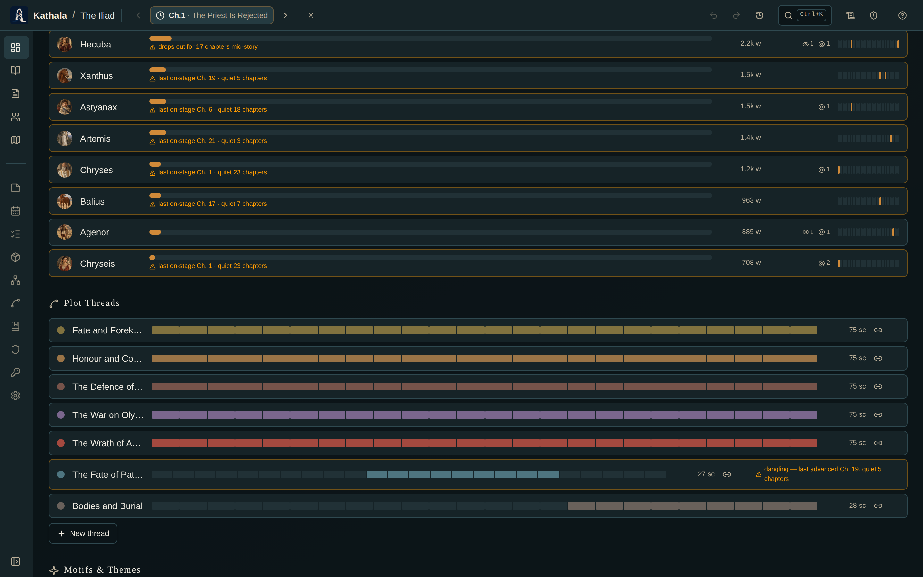The image size is (923, 577).
Task: Click the Plot Threads section heading
Action: pos(92,303)
